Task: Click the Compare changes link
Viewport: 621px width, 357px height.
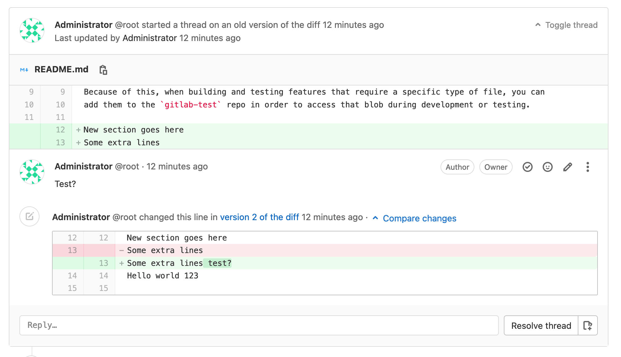Action: pos(420,218)
